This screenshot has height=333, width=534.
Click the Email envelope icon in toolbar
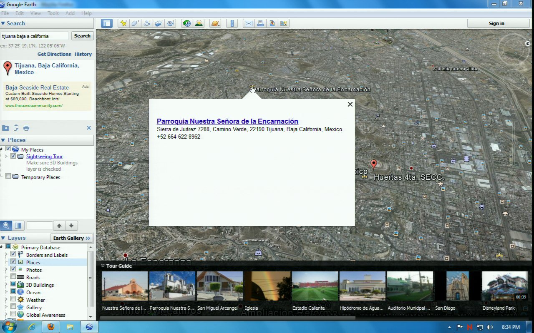(x=249, y=23)
